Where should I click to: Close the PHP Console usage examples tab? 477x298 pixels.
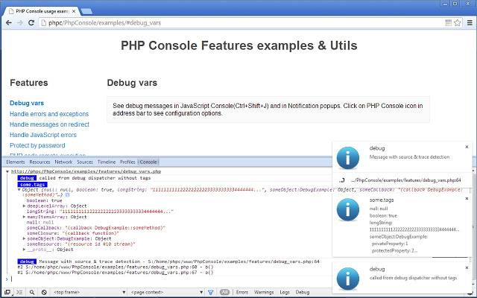(74, 11)
